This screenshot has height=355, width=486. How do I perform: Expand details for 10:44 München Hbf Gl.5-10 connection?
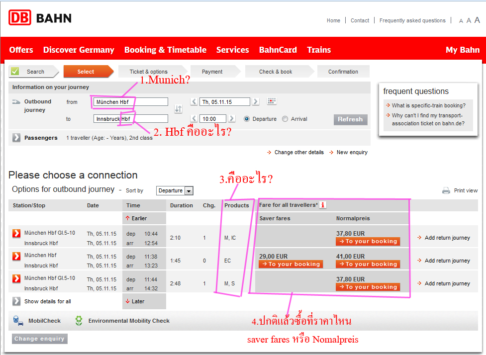tap(16, 233)
